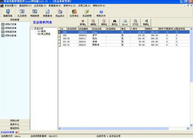Sort by the 销售价 column header
Image resolution: width=193 pixels, height=138 pixels.
[x=152, y=29]
